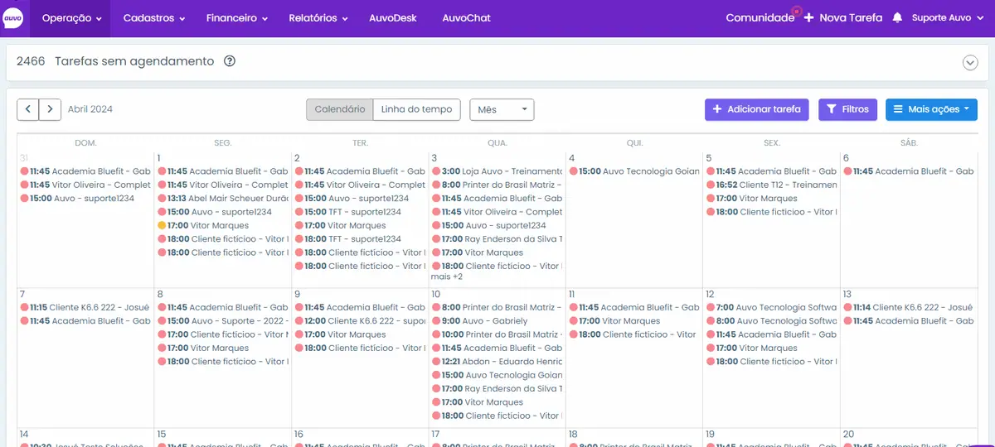Click the 'mais +2' link on day 3
995x447 pixels.
(446, 276)
